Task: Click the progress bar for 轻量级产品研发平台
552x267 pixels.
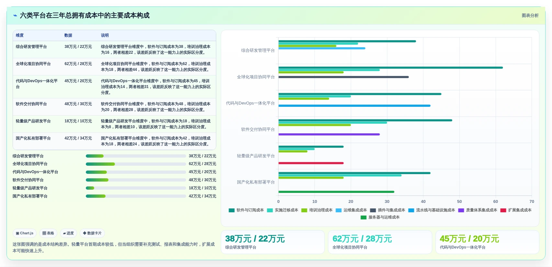Action: pos(136,188)
